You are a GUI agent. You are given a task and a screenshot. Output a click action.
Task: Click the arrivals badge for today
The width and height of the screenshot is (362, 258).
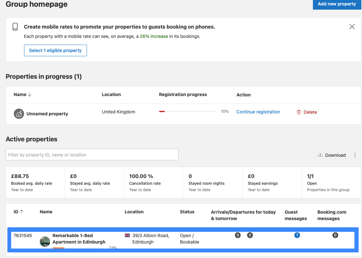[237, 235]
